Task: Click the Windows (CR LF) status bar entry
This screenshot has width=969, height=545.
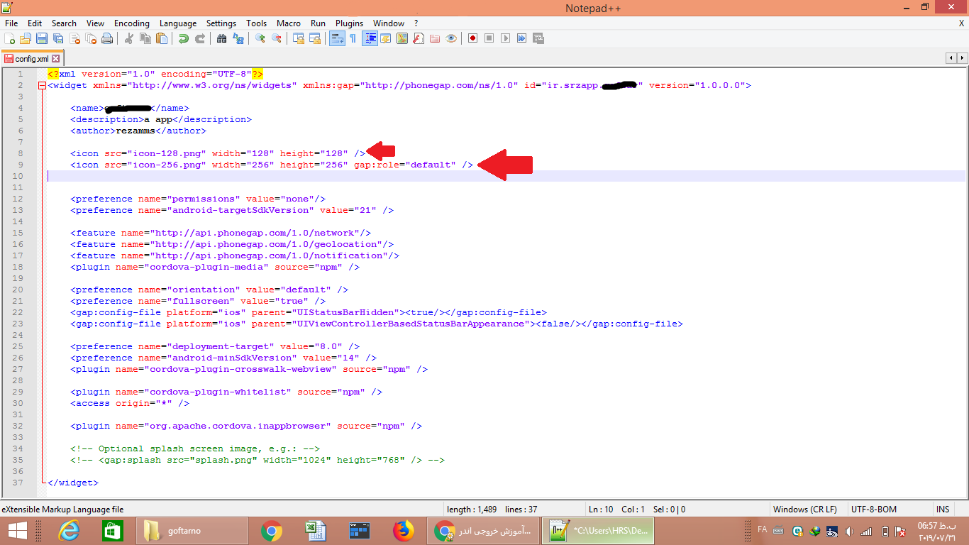Action: coord(805,510)
